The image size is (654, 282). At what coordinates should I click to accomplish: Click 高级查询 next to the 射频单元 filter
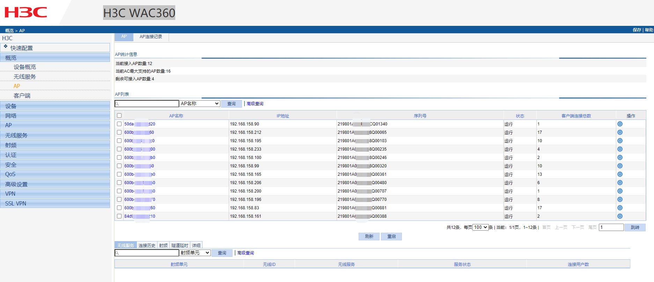coord(246,253)
